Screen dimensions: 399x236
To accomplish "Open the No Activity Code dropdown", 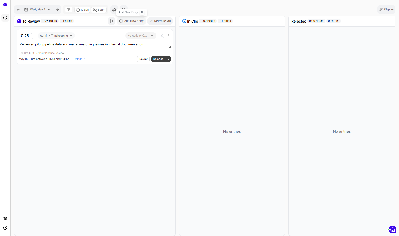I will pos(141,36).
